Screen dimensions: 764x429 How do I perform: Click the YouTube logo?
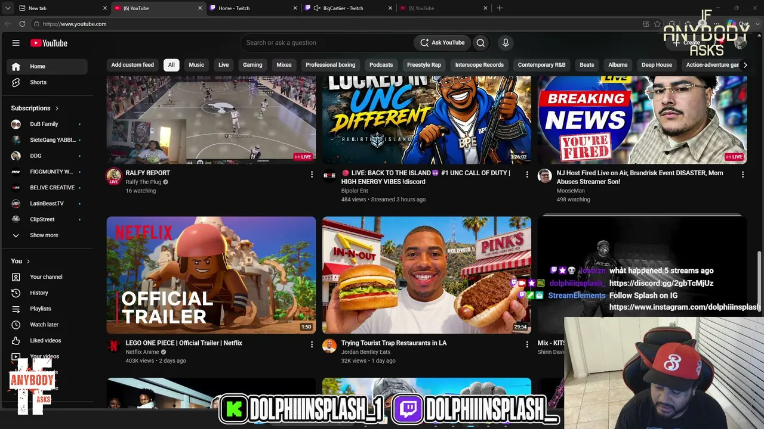pyautogui.click(x=49, y=43)
